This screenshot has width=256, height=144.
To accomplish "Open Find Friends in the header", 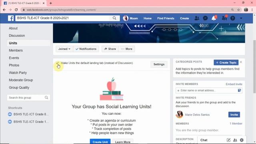I will point(166,18).
